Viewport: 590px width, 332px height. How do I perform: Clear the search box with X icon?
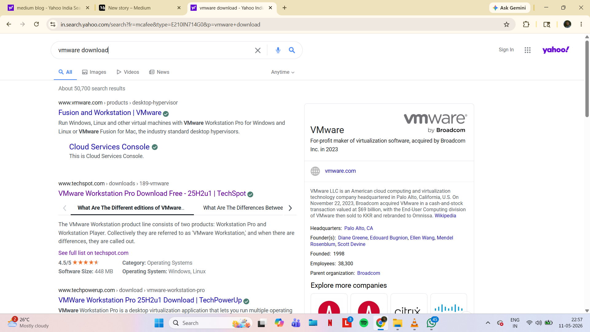point(258,50)
